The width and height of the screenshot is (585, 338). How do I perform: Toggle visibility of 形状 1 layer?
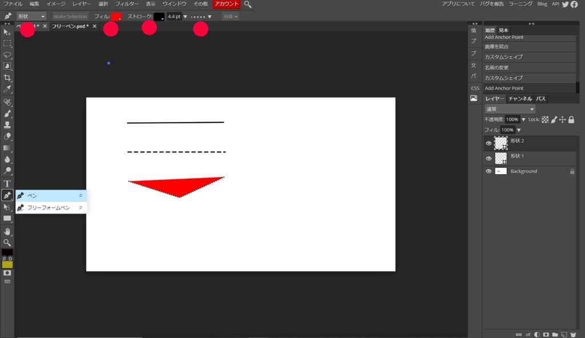coord(488,158)
